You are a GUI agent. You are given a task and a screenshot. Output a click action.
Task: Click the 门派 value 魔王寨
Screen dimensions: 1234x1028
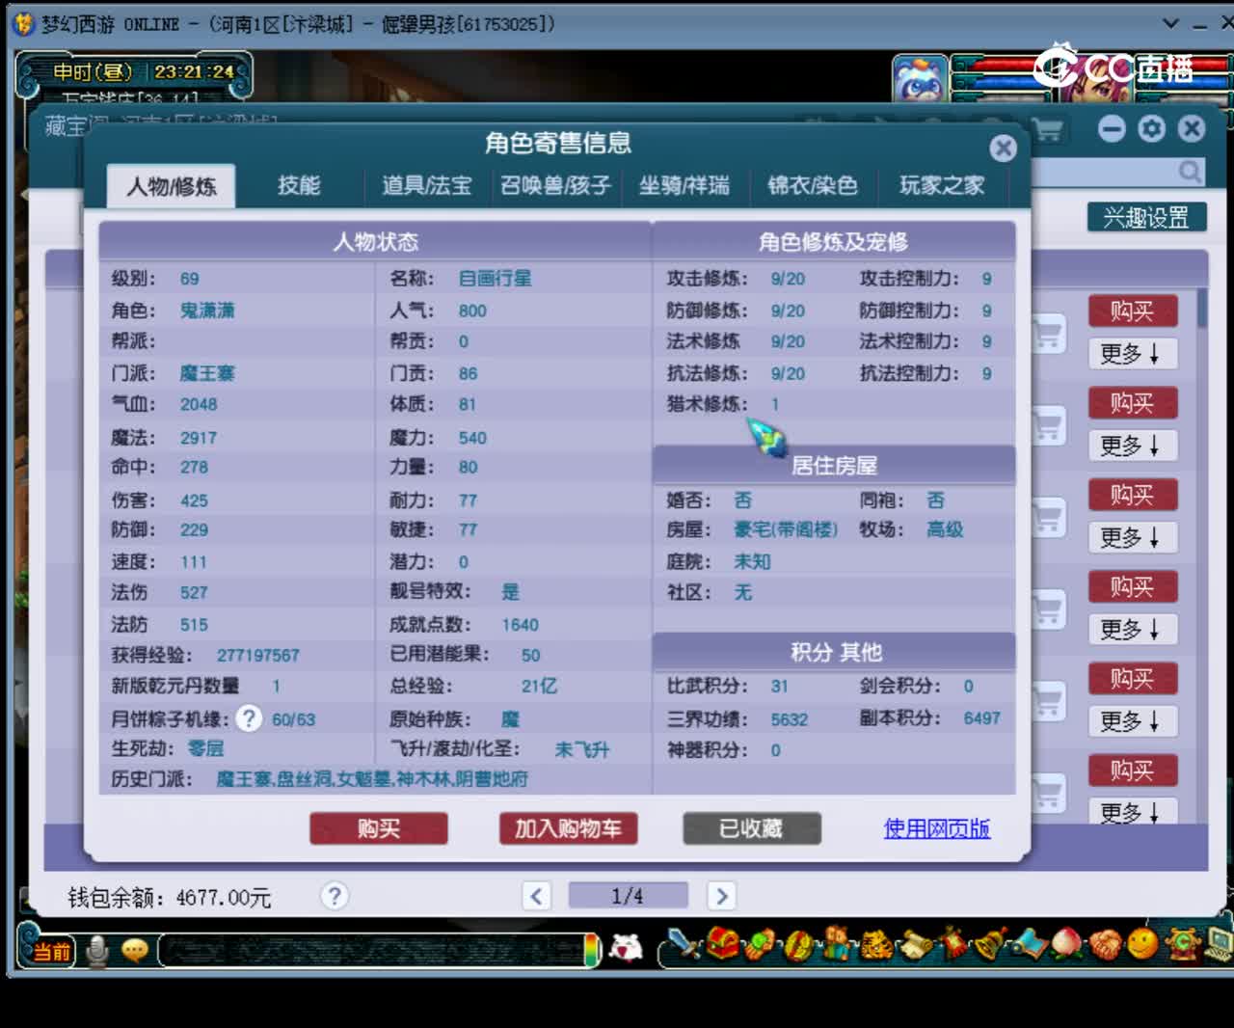207,373
